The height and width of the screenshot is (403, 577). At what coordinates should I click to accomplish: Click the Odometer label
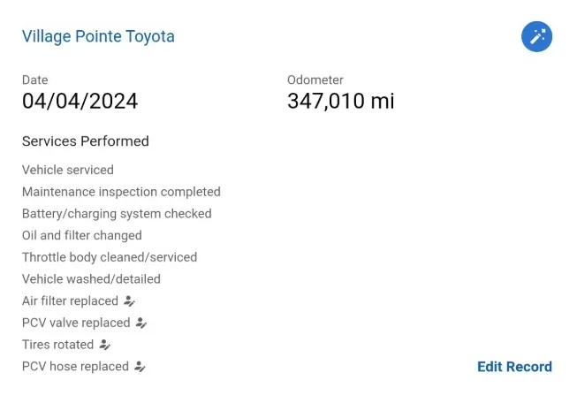315,80
